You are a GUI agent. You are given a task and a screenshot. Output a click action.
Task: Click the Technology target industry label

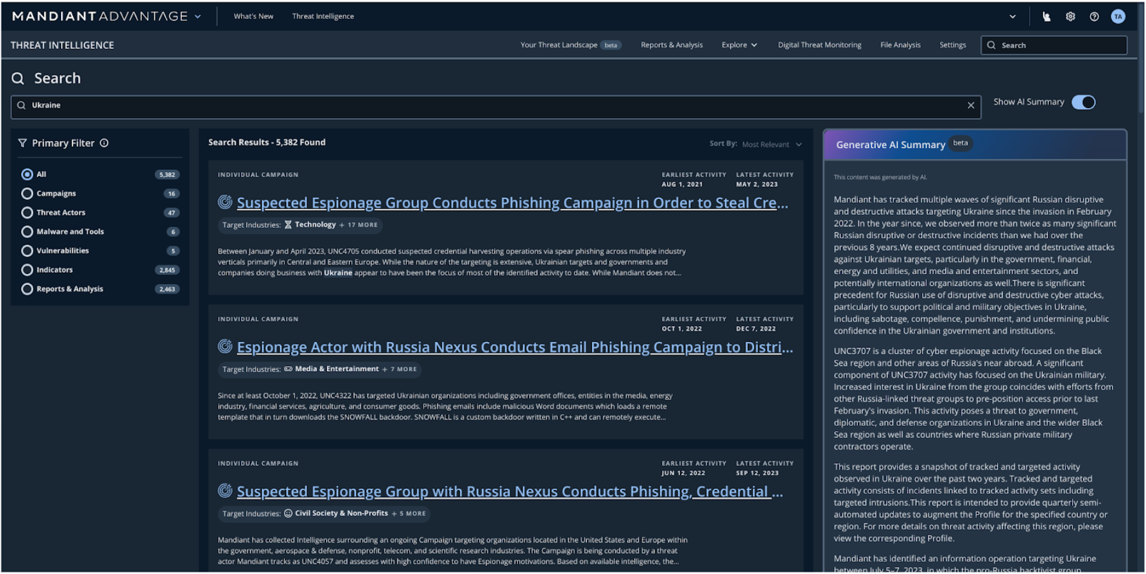pos(315,224)
